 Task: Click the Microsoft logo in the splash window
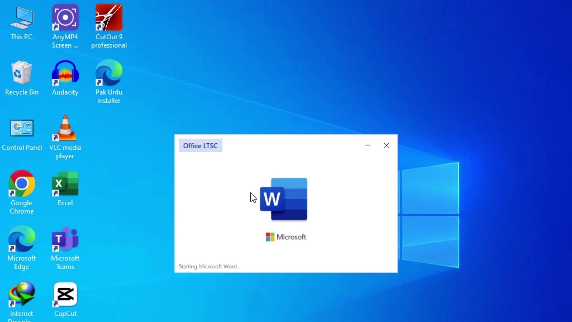coord(285,237)
